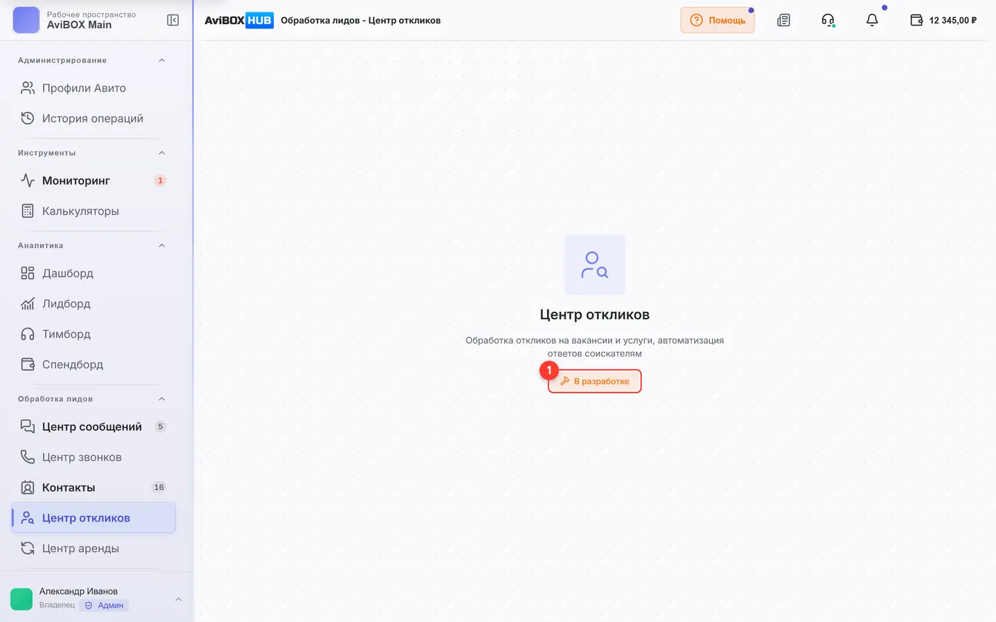Click the Контакты address book icon
996x622 pixels.
[x=28, y=487]
